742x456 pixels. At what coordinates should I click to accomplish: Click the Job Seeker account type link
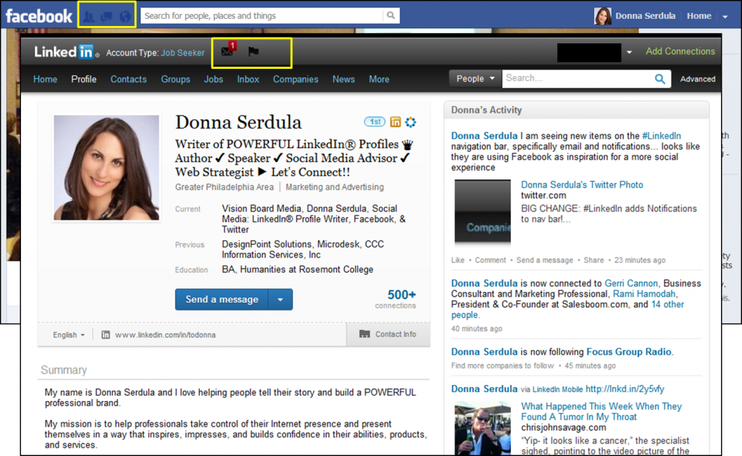click(183, 52)
